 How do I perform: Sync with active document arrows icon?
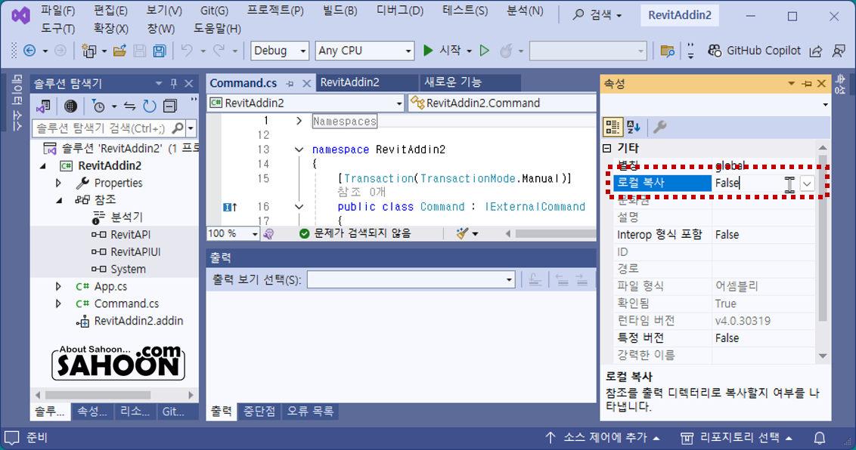129,106
